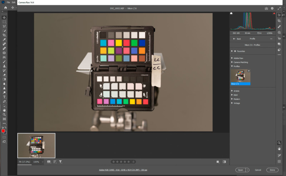
Task: Open the Camera Raw Masking tool
Action: pos(279,32)
